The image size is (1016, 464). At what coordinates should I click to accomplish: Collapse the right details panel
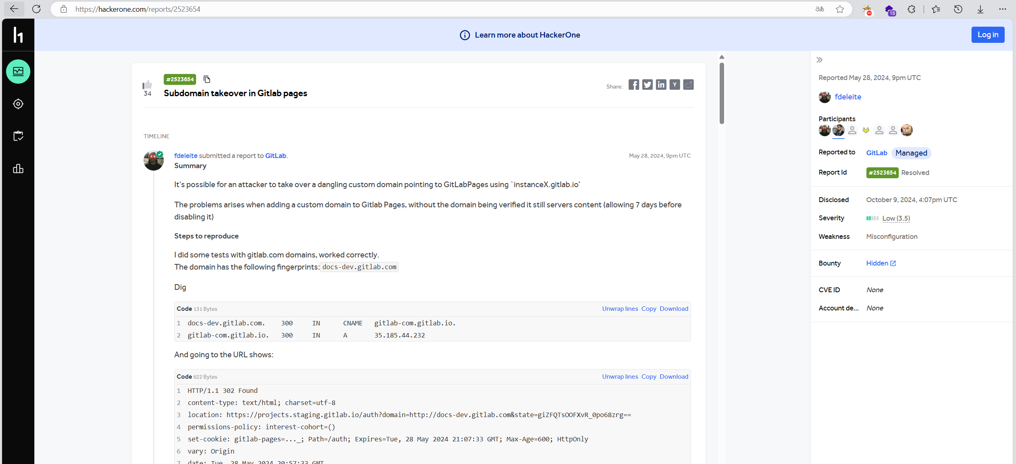click(x=820, y=60)
